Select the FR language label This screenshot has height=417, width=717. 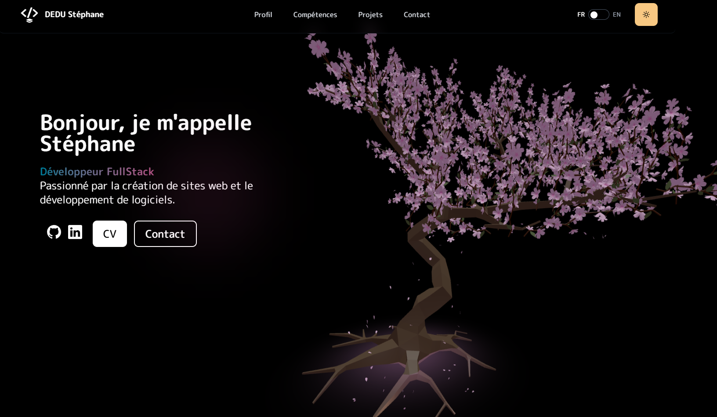pos(581,15)
